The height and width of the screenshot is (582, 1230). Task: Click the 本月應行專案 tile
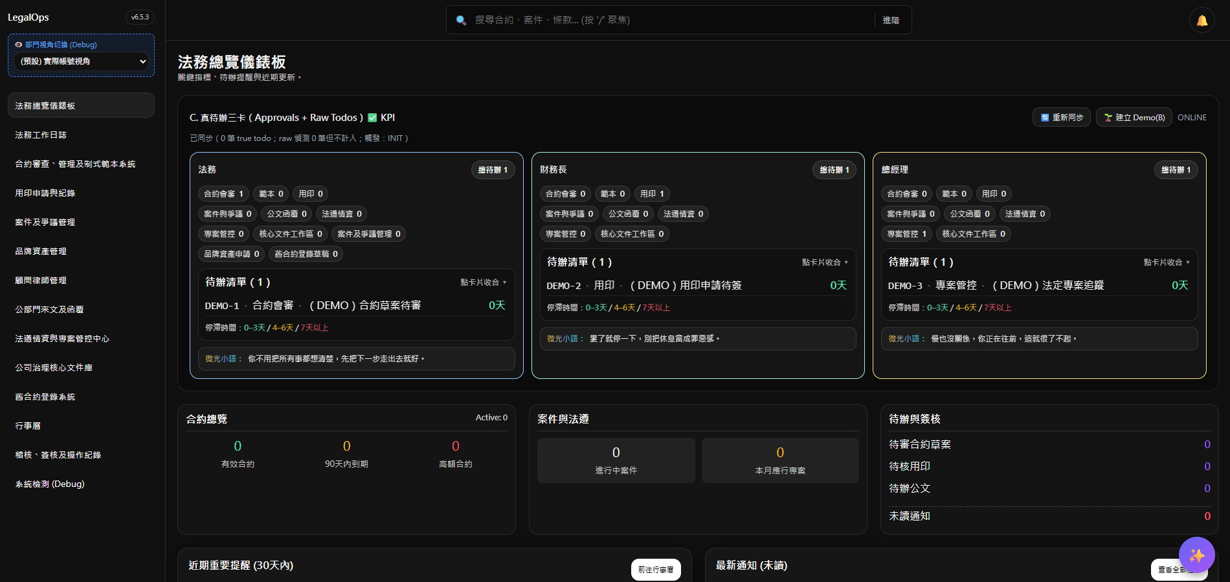pyautogui.click(x=780, y=460)
